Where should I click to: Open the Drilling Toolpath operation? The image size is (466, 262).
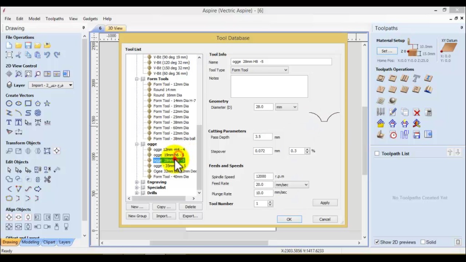tap(404, 78)
